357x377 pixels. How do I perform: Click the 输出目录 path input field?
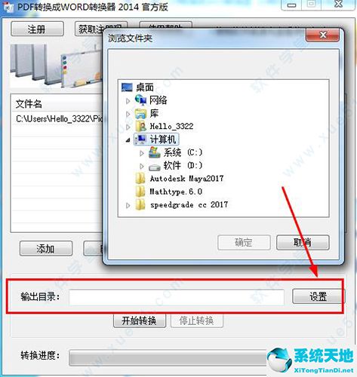tap(177, 297)
